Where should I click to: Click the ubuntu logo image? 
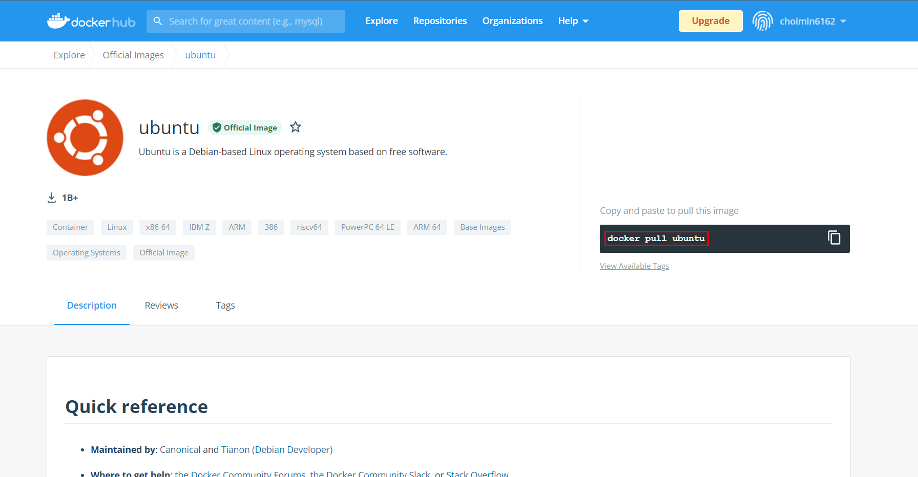[85, 138]
